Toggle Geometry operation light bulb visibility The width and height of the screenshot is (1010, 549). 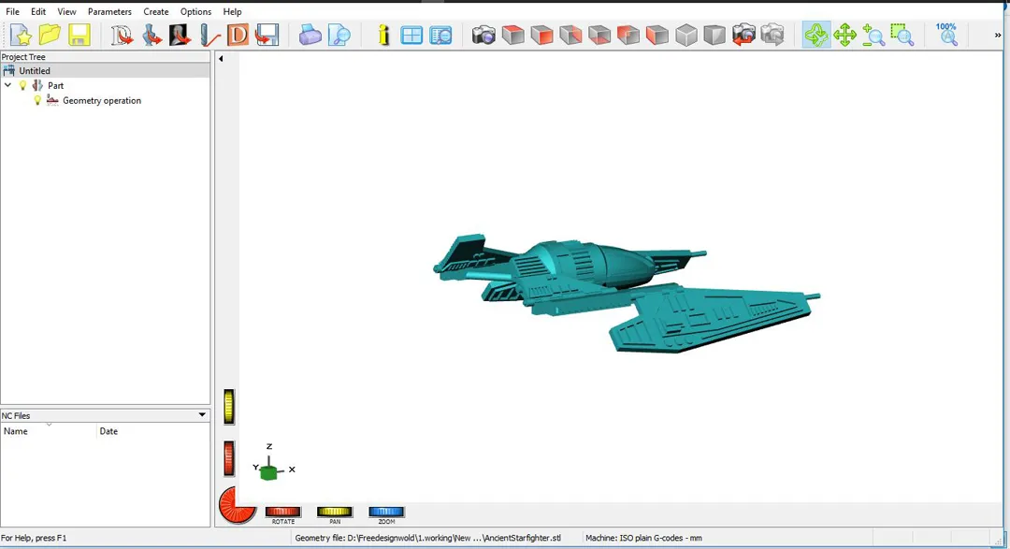[x=38, y=100]
